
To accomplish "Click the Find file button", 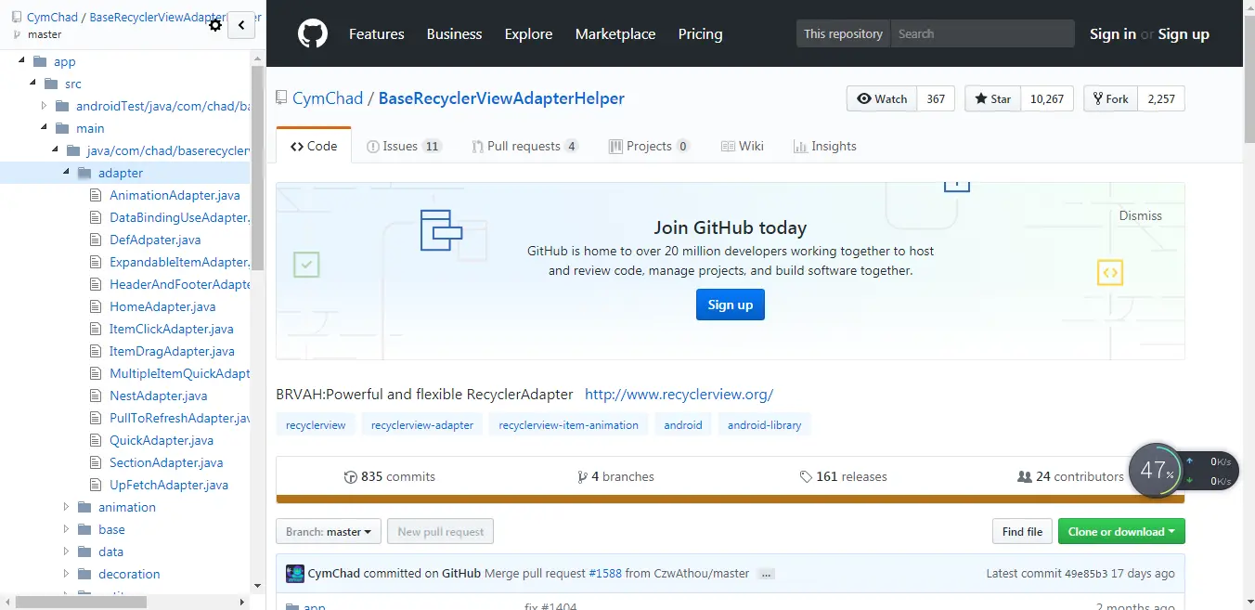I will (1022, 532).
